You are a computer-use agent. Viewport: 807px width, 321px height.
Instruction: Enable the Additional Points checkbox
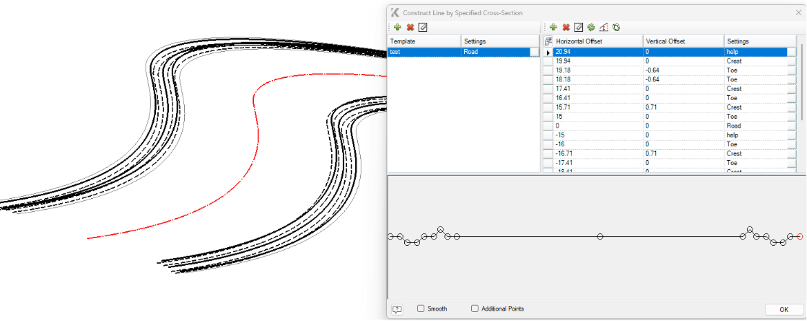tap(475, 309)
